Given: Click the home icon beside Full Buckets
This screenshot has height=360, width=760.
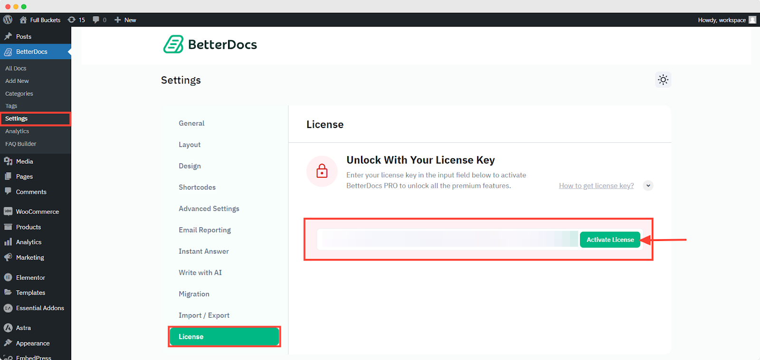Looking at the screenshot, I should tap(23, 20).
